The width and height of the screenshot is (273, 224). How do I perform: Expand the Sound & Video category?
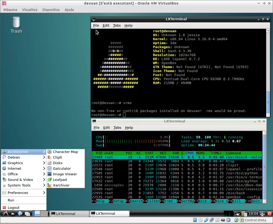24,180
